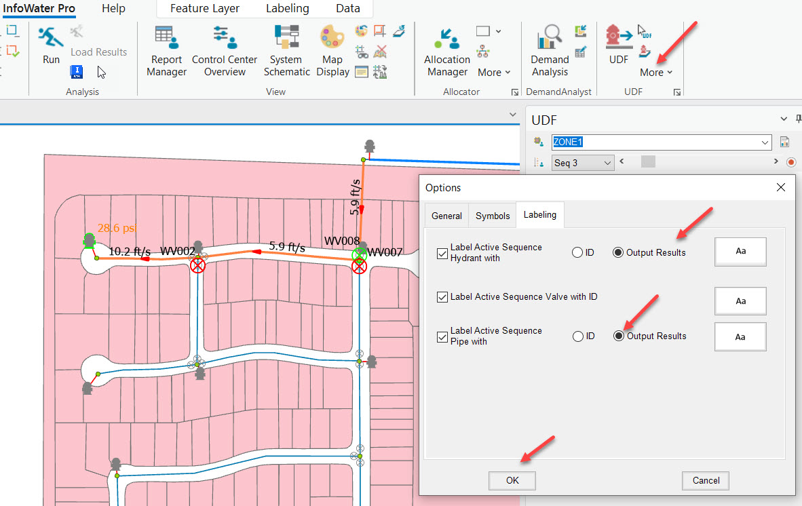802x506 pixels.
Task: Switch to the Symbols tab in Options
Action: click(x=491, y=215)
